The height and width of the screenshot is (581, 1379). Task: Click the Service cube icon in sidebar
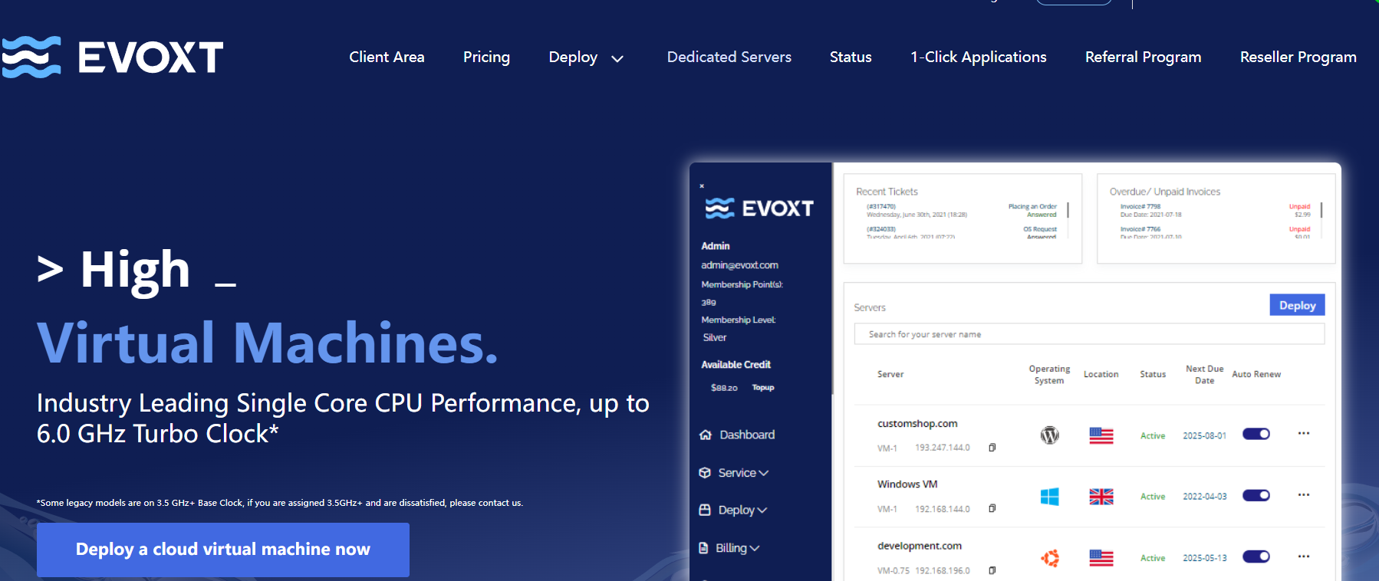click(705, 473)
